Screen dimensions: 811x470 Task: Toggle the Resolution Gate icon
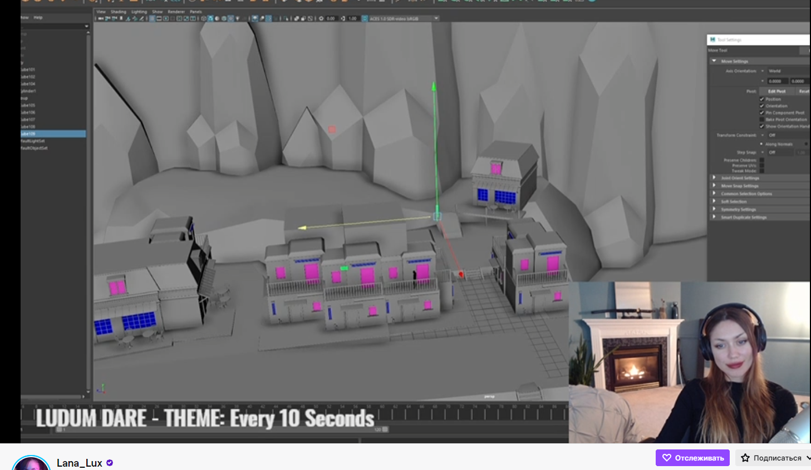(x=166, y=18)
